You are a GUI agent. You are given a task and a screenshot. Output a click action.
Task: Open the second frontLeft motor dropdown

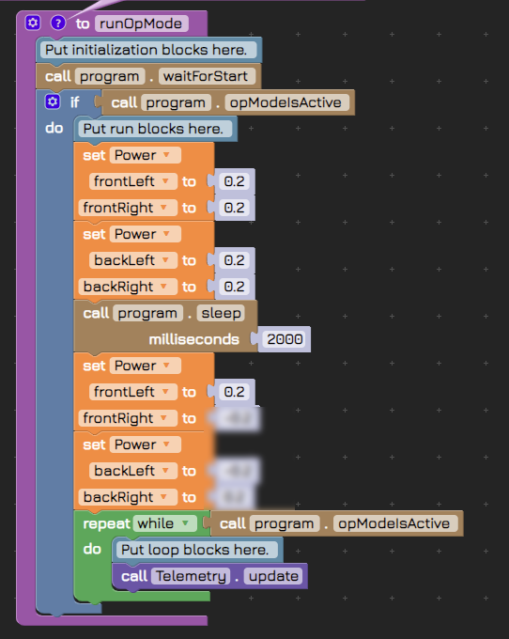click(x=132, y=392)
